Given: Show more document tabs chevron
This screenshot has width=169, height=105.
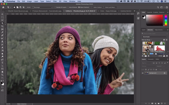Looking at the screenshot, I should [x=134, y=11].
